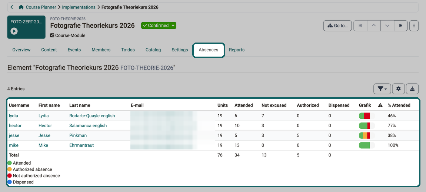This screenshot has width=426, height=192.
Task: Click the Grafik column header
Action: (365, 105)
